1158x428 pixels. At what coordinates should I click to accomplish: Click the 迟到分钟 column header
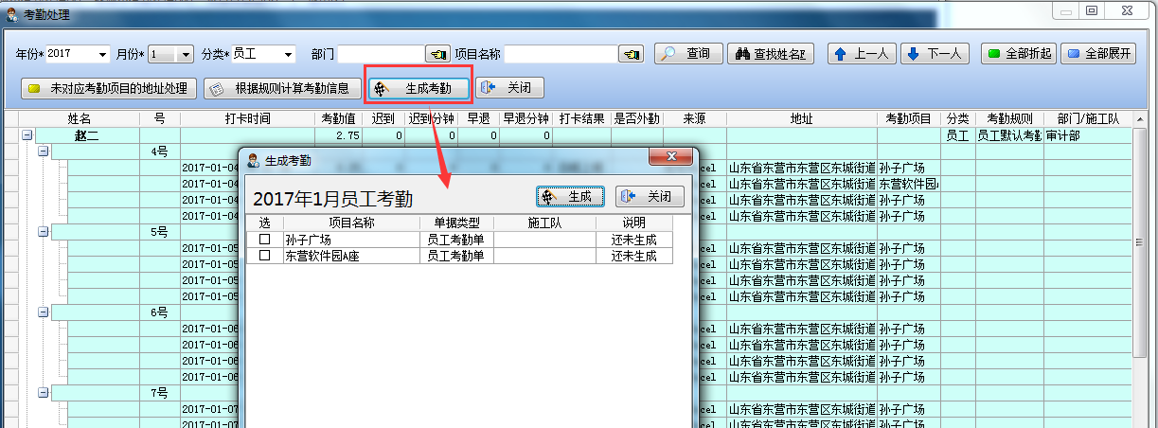click(432, 119)
